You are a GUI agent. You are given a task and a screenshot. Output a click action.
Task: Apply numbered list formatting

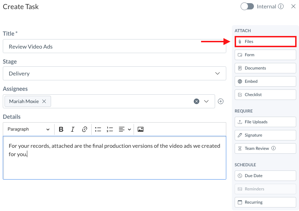click(110, 129)
